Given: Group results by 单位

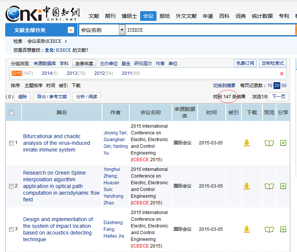Looking at the screenshot, I should [173, 64].
